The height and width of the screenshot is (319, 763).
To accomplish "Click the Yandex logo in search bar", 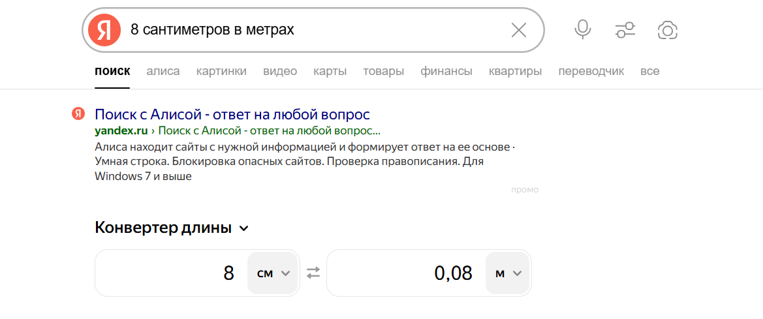I will (104, 30).
